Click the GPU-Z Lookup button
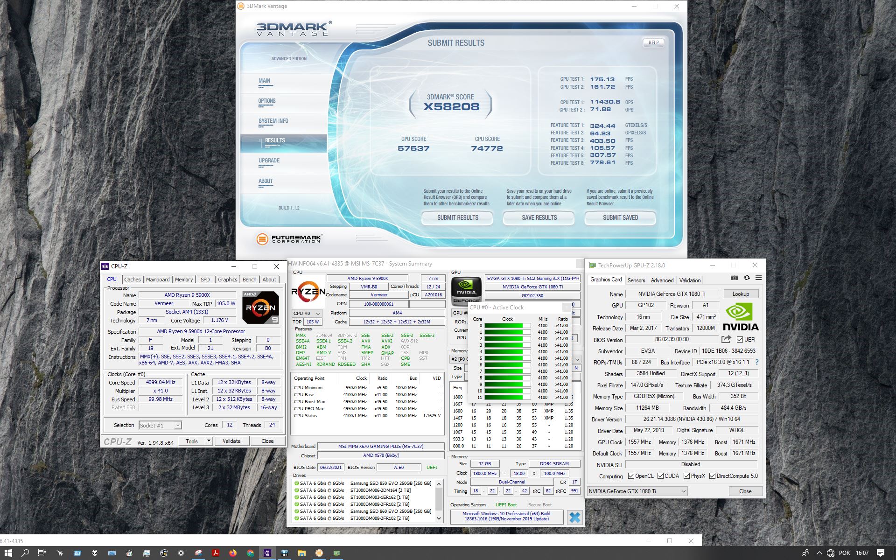The width and height of the screenshot is (896, 560). 741,294
